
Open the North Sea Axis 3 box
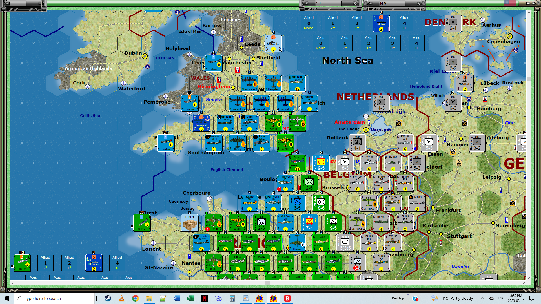point(393,43)
